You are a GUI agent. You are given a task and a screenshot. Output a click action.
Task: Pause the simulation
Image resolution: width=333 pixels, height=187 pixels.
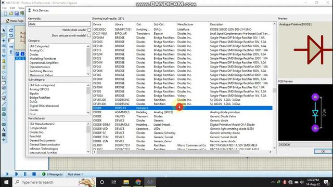[x=25, y=174]
